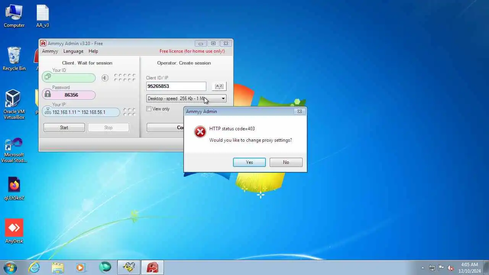Close the HTTP status error dialog

[300, 112]
